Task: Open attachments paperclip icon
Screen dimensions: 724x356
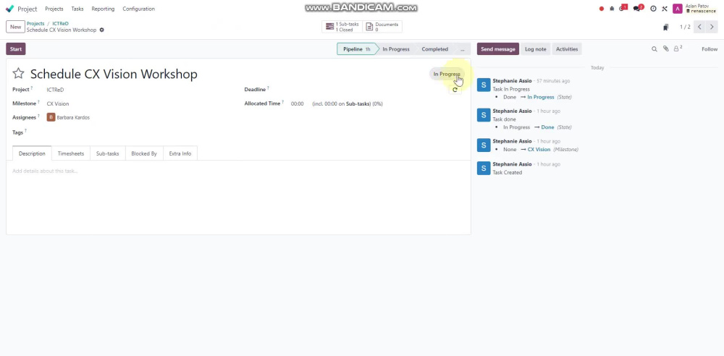Action: click(666, 48)
